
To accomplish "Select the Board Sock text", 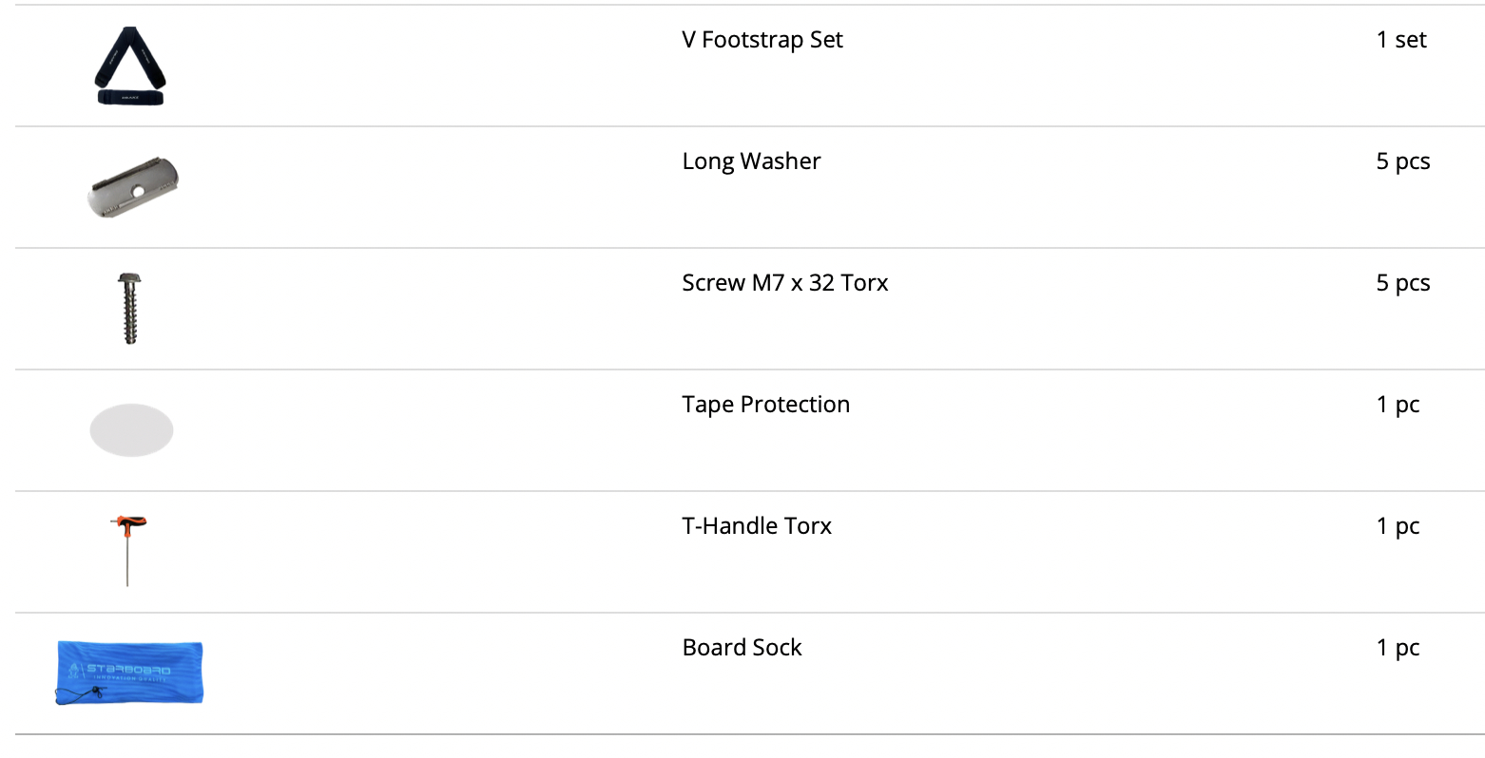I will point(742,648).
